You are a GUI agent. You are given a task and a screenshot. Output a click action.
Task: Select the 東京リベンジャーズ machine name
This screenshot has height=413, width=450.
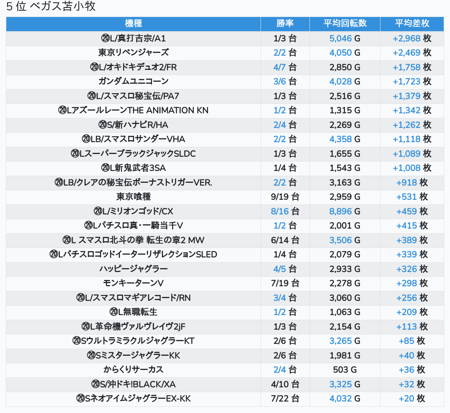point(133,53)
